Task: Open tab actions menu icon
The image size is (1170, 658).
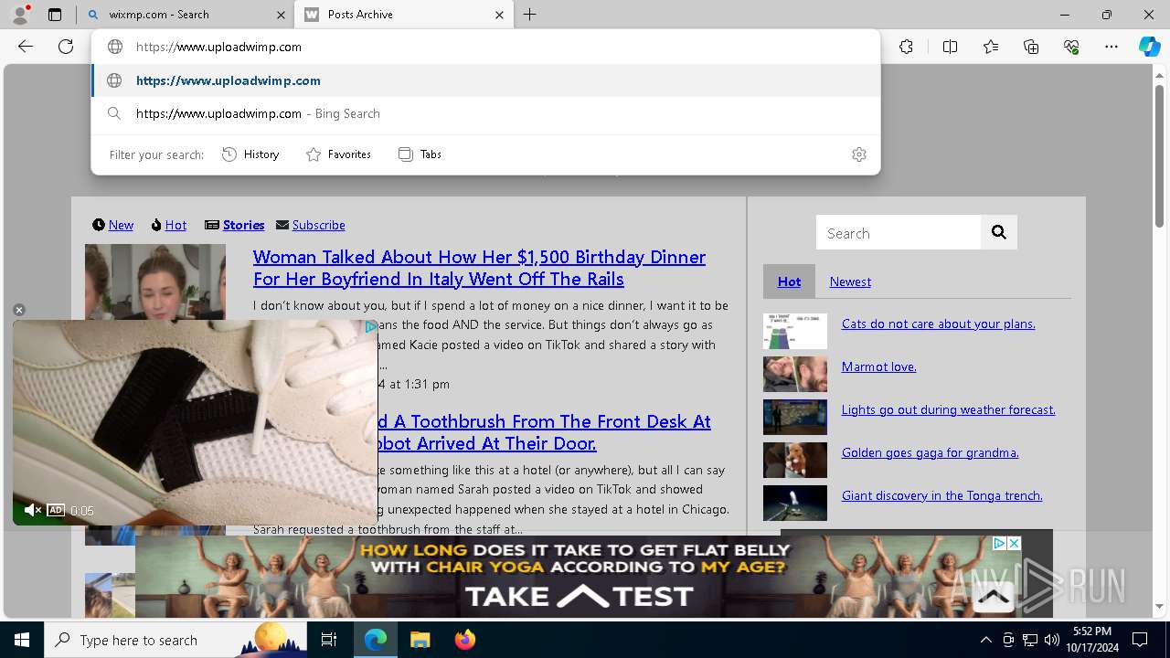Action: pyautogui.click(x=55, y=15)
